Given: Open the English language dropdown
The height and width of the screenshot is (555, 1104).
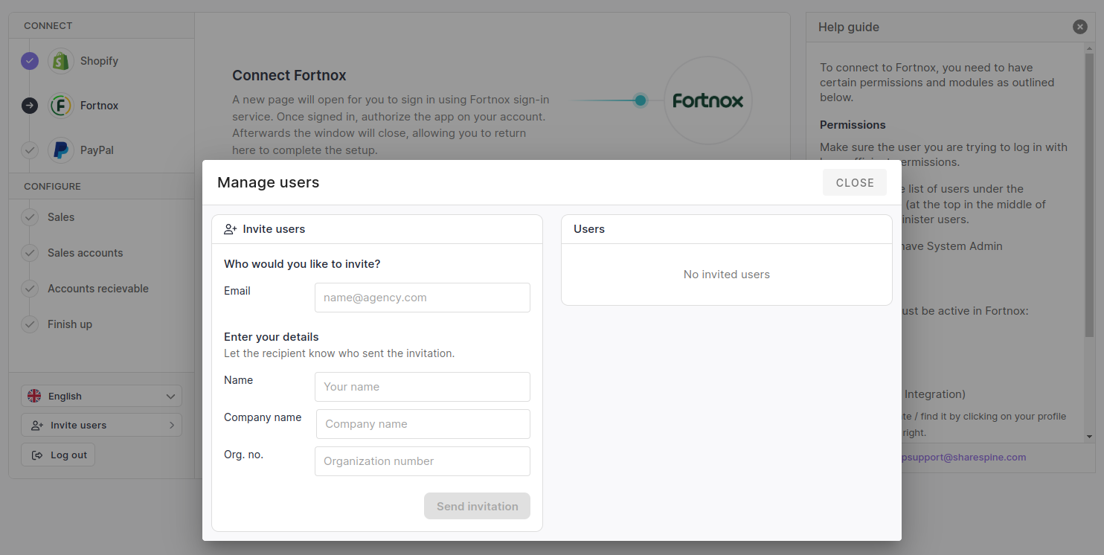Looking at the screenshot, I should [x=101, y=396].
